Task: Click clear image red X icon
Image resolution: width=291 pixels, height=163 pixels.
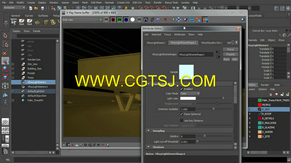Action: coord(165,20)
